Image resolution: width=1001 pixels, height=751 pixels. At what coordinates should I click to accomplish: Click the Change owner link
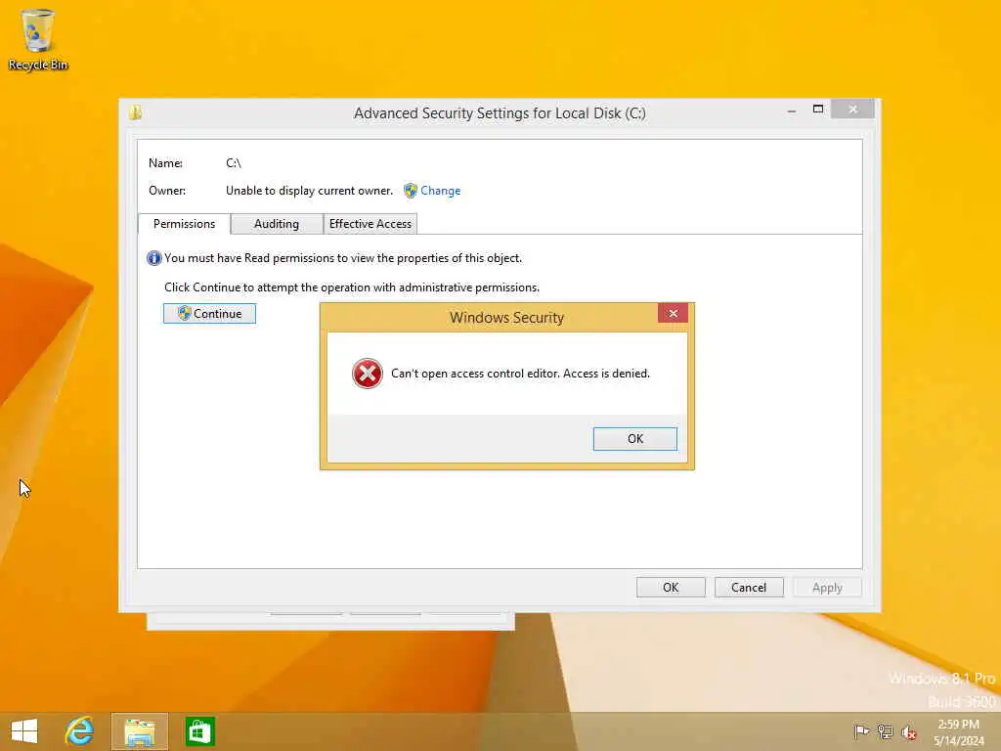click(x=440, y=191)
